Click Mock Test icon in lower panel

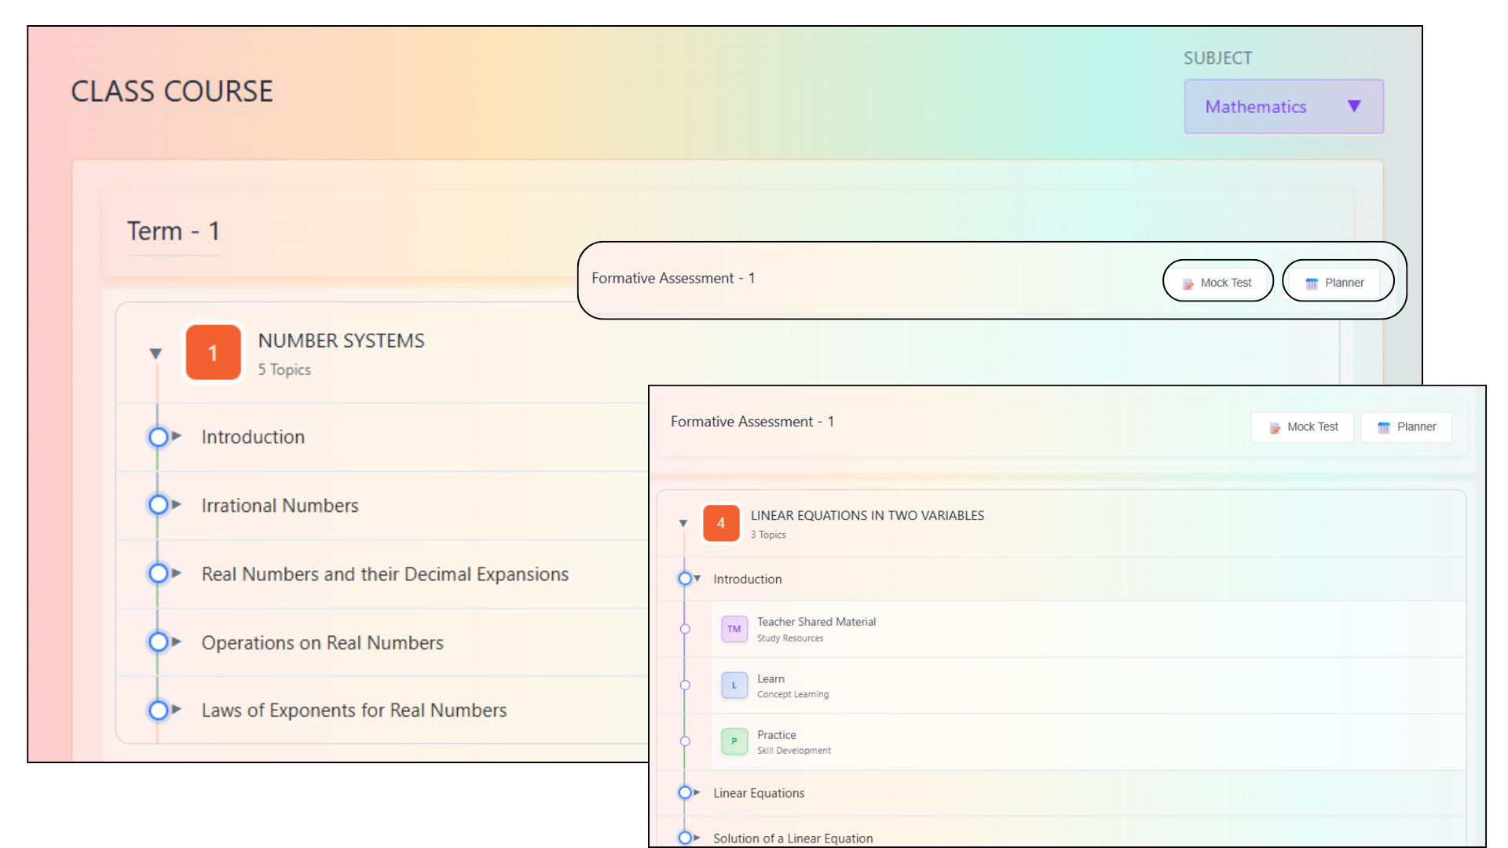[1275, 428]
